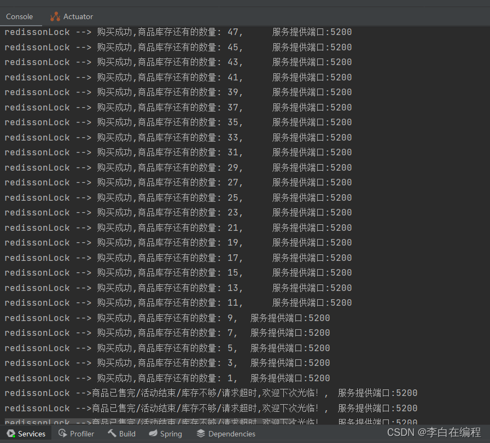Select log line with stock count 39
490x443 pixels.
(178, 92)
